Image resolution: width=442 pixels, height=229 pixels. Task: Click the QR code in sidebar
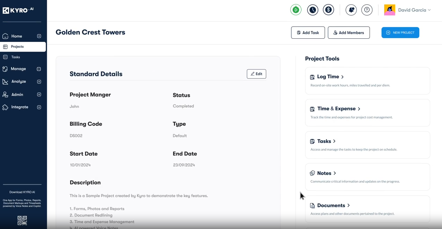pos(22,220)
